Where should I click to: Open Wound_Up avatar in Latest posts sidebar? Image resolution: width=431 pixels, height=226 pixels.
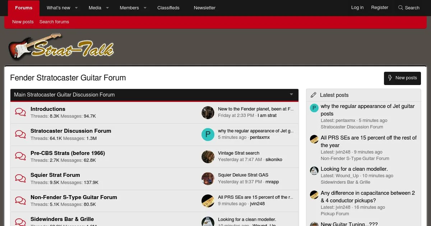point(314,170)
